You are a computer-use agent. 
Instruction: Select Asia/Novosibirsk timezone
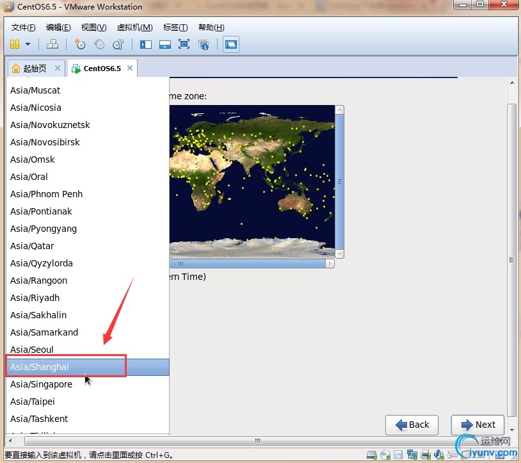point(88,142)
